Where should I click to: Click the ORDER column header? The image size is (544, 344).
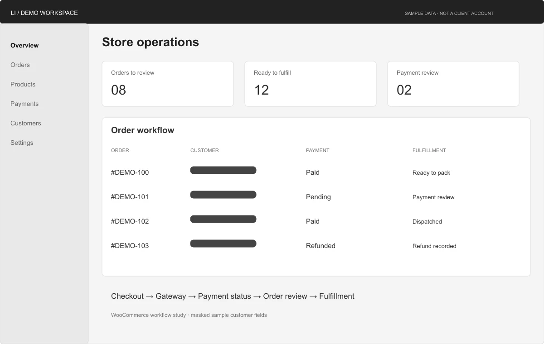click(x=120, y=150)
